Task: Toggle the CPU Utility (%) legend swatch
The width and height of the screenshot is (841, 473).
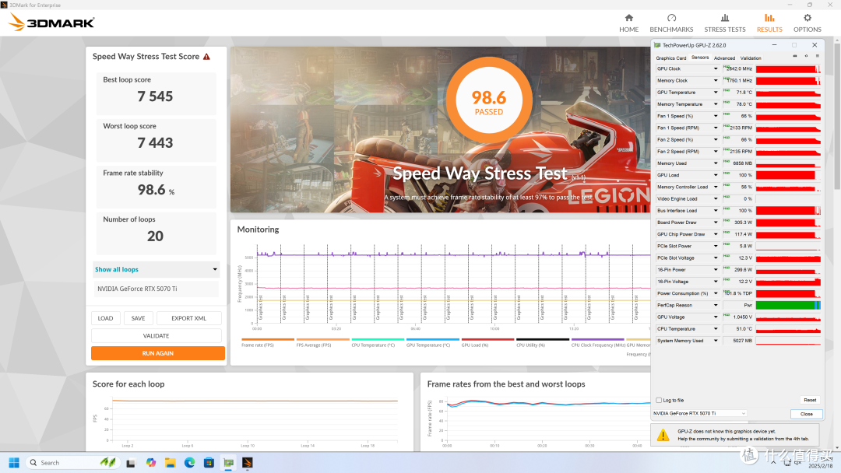Action: click(x=542, y=339)
